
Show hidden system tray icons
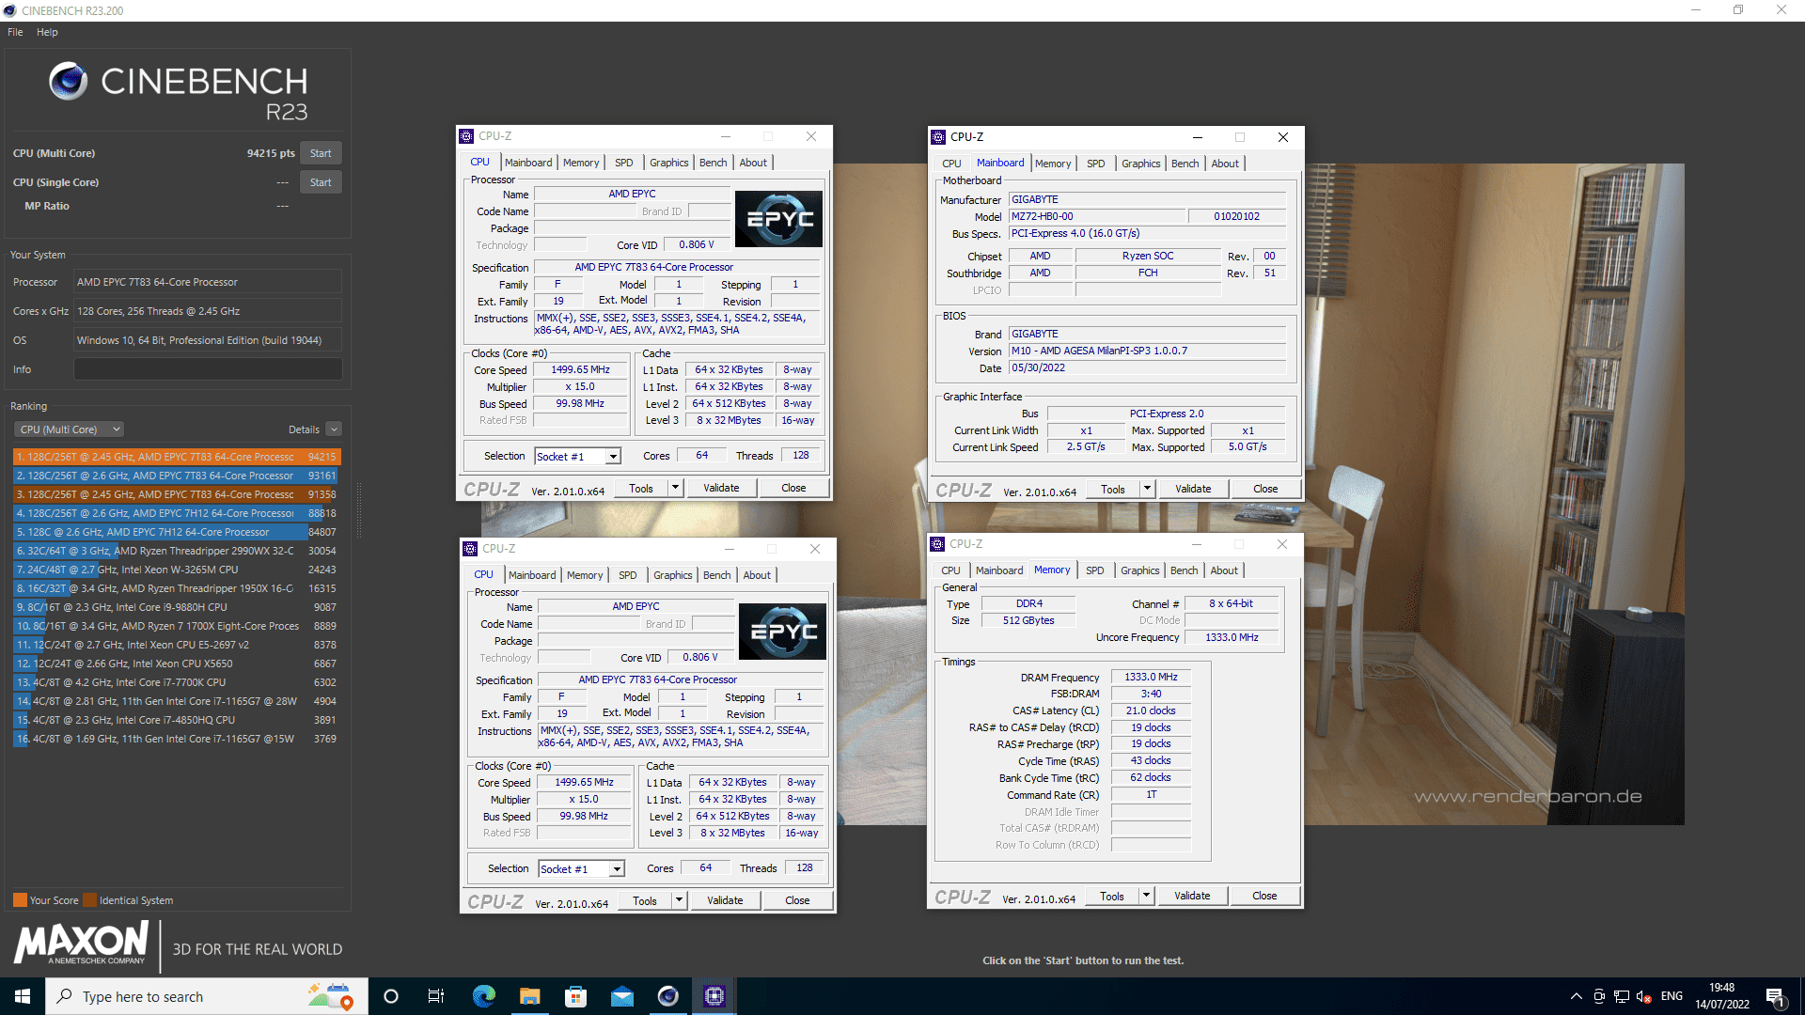[x=1576, y=996]
